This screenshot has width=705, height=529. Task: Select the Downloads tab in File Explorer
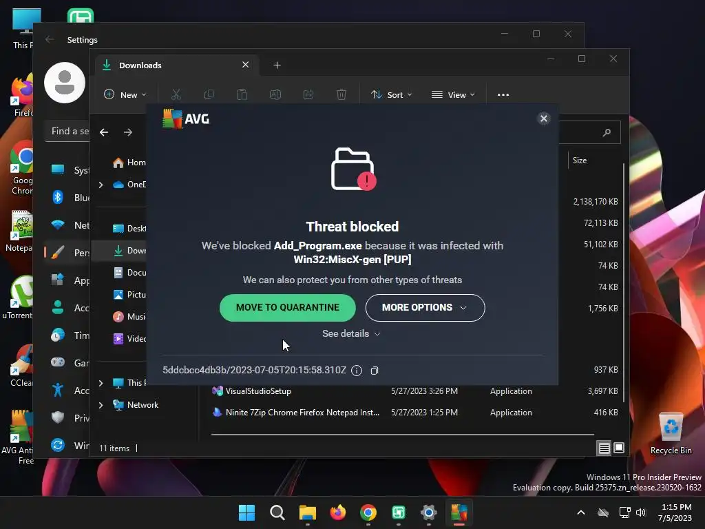[x=176, y=65]
